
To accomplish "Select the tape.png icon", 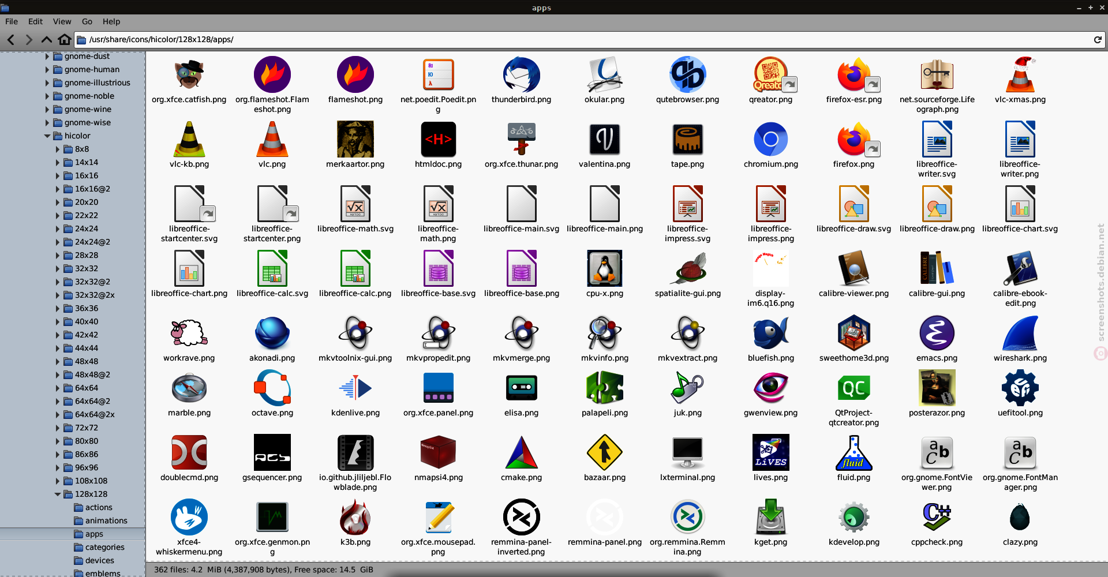I will pos(687,140).
